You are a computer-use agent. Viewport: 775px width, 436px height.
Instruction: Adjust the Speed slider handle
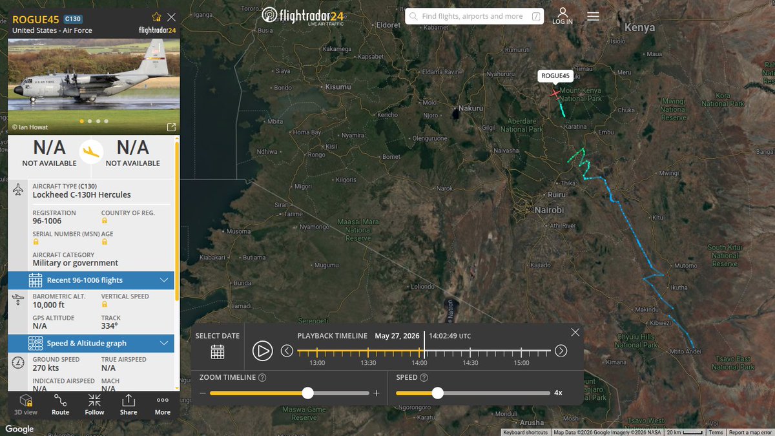tap(438, 393)
